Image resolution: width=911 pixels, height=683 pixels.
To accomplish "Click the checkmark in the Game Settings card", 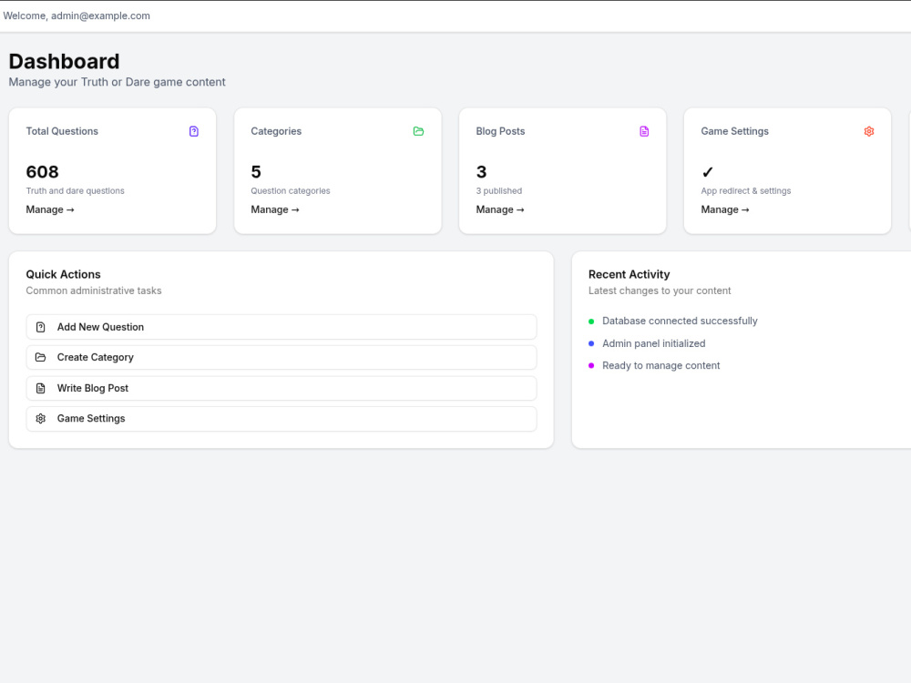I will [x=707, y=172].
